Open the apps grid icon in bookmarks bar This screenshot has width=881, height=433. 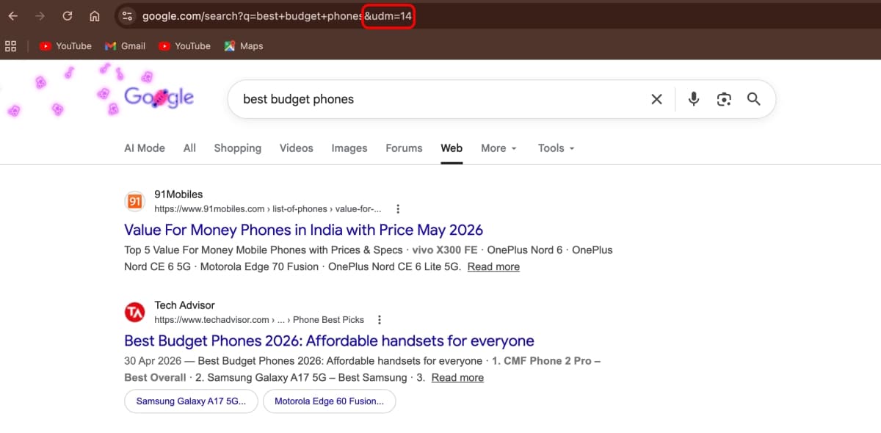[x=10, y=46]
